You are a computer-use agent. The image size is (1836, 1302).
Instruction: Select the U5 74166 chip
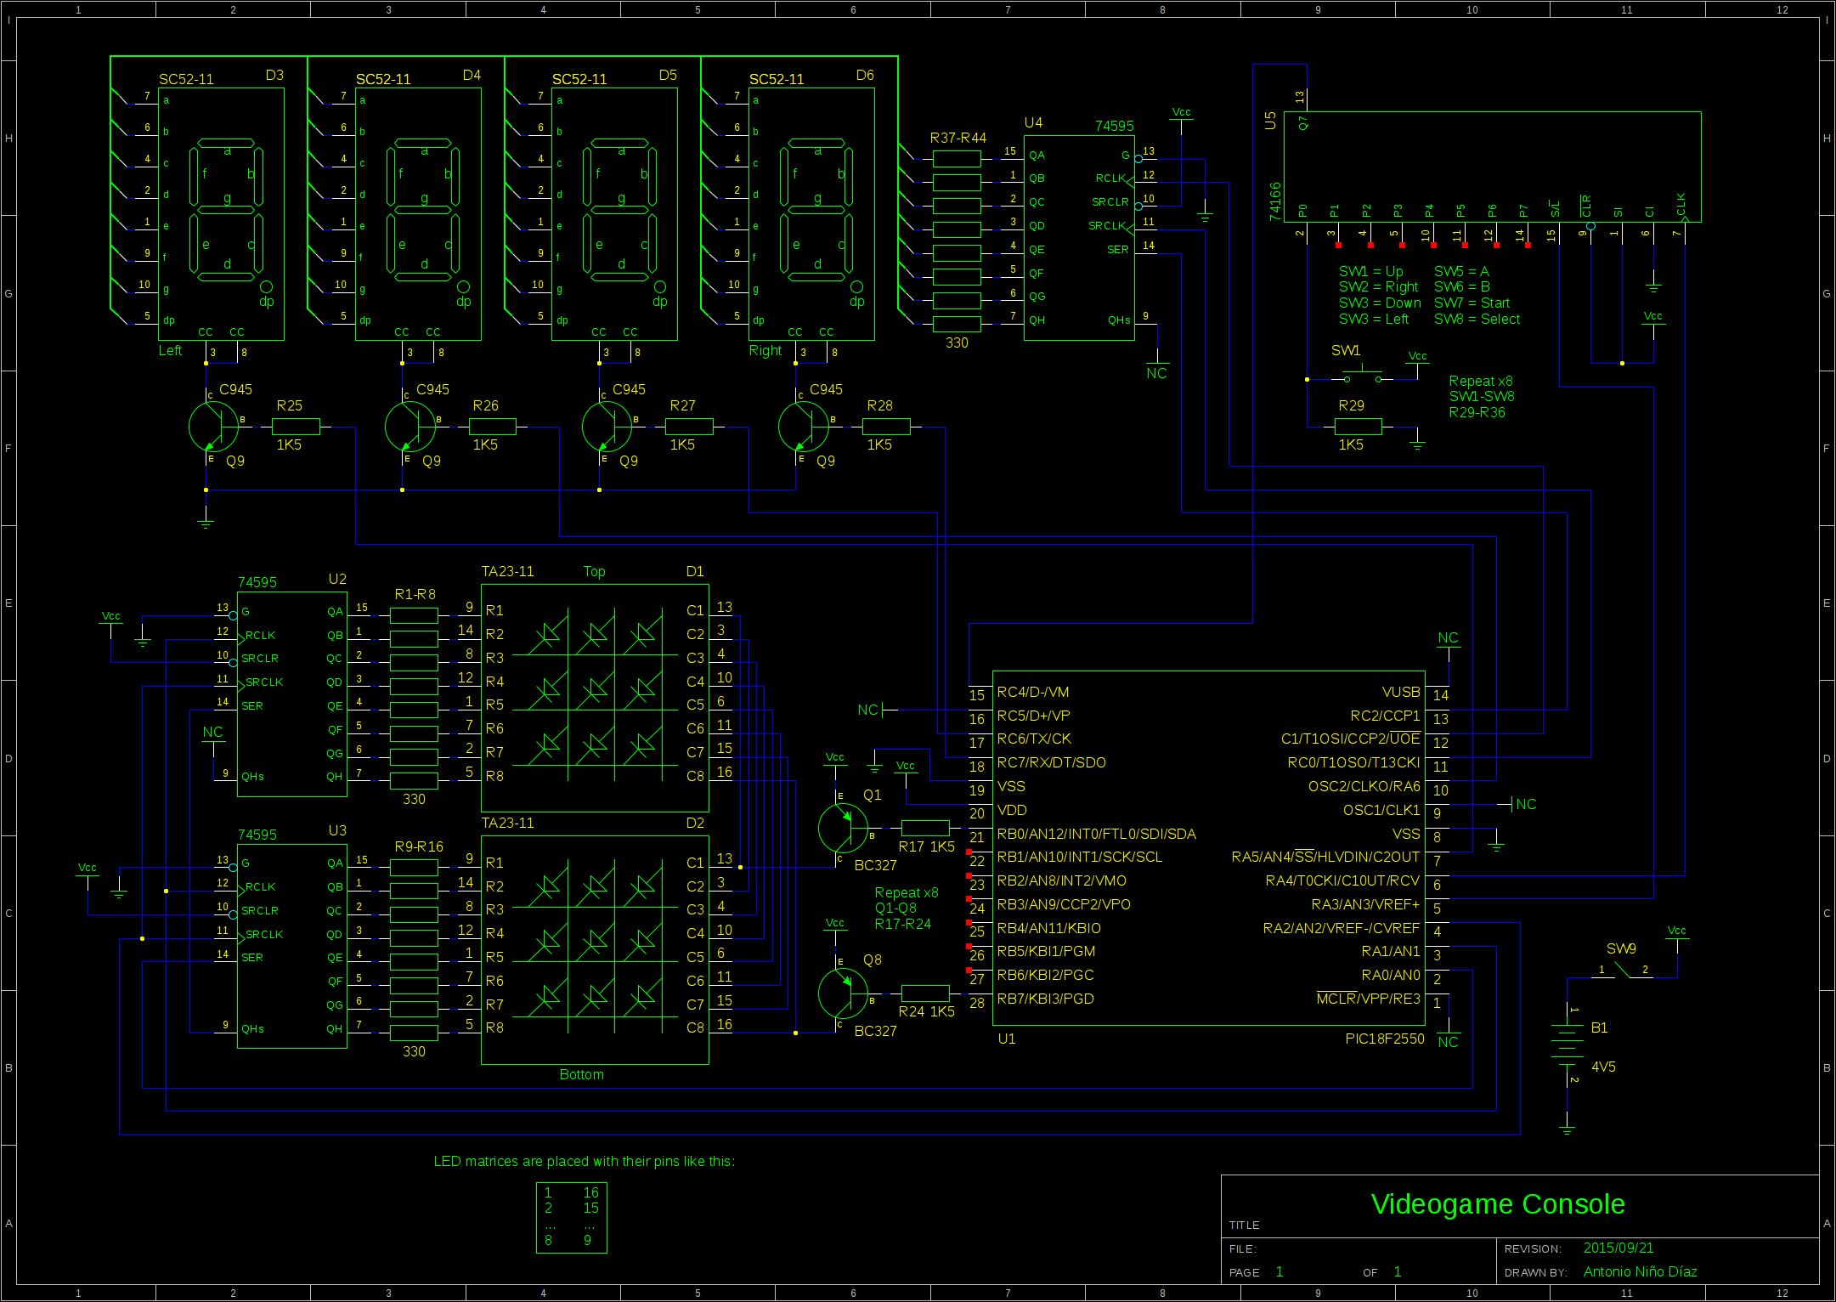coord(1491,166)
